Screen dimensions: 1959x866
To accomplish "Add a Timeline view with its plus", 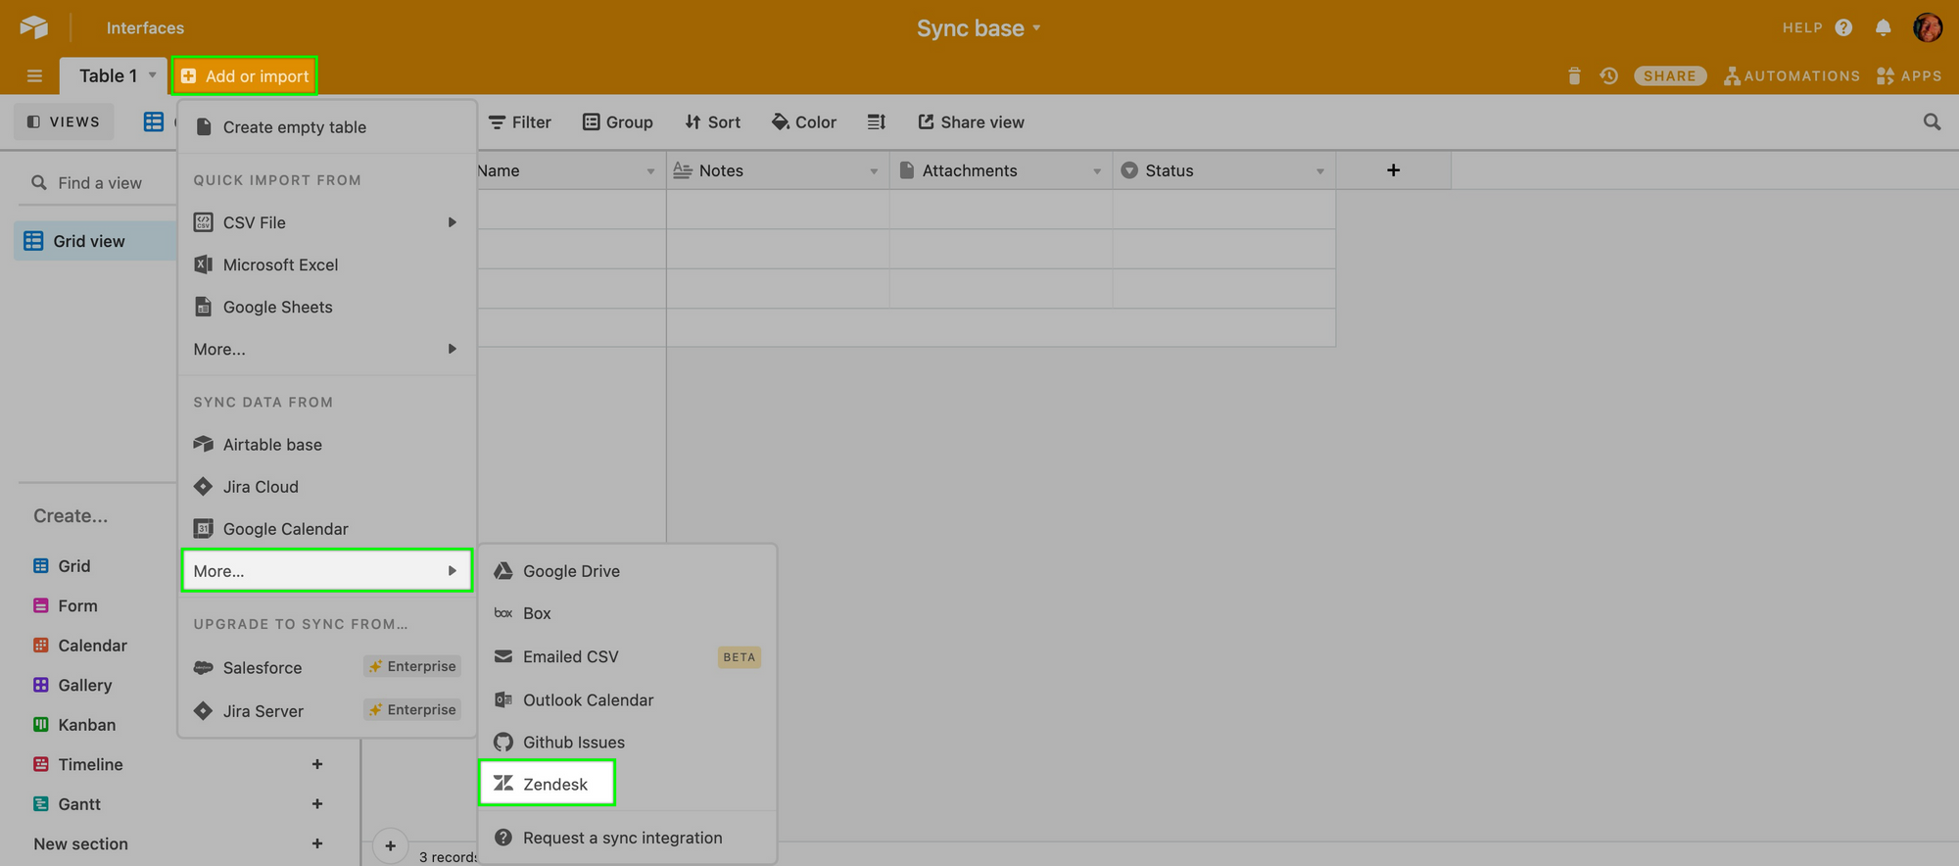I will click(x=317, y=764).
